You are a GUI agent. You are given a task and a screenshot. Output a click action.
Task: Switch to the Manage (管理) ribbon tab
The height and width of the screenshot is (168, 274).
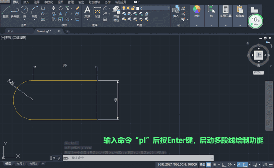pos(70,2)
